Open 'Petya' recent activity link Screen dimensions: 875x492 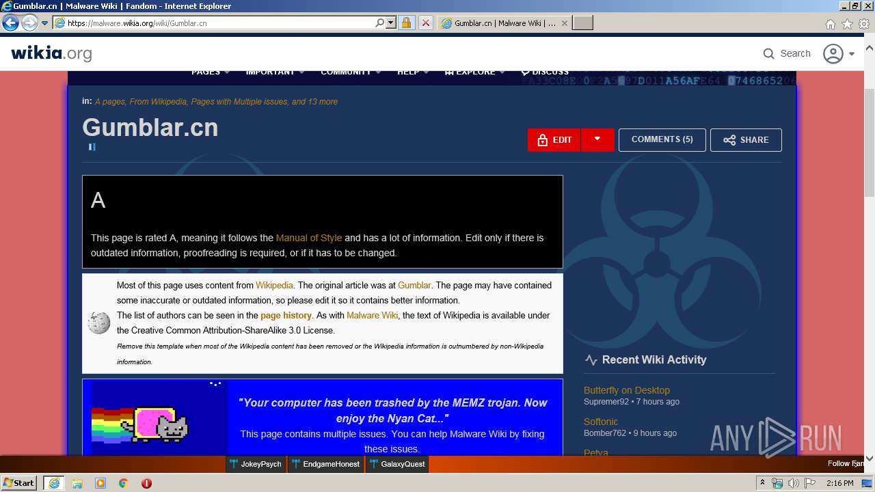tap(596, 452)
